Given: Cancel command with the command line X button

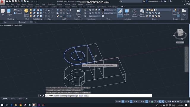Looking at the screenshot, I should (x=40, y=96).
